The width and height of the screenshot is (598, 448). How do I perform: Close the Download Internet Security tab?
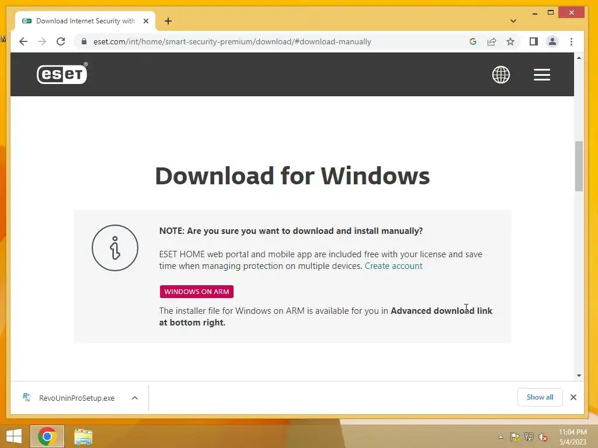pos(145,21)
